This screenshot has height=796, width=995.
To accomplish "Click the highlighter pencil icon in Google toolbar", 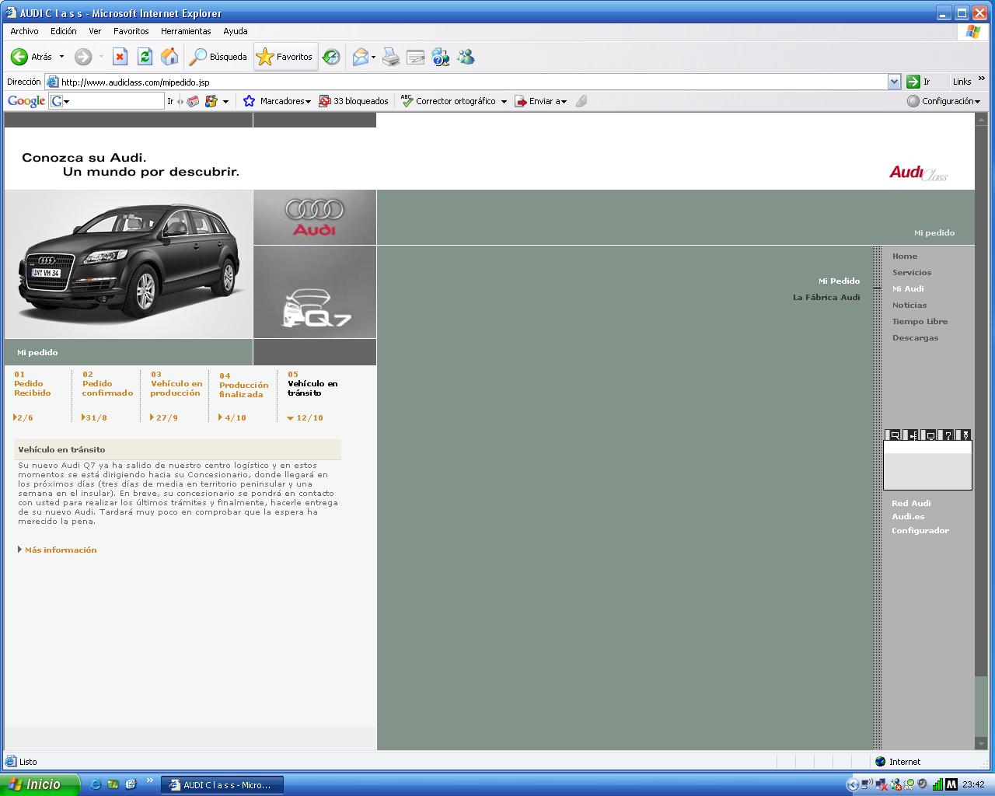I will [581, 101].
